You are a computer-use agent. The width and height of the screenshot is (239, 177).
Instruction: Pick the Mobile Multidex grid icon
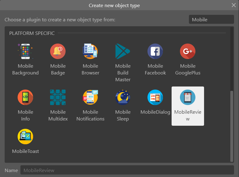point(58,97)
